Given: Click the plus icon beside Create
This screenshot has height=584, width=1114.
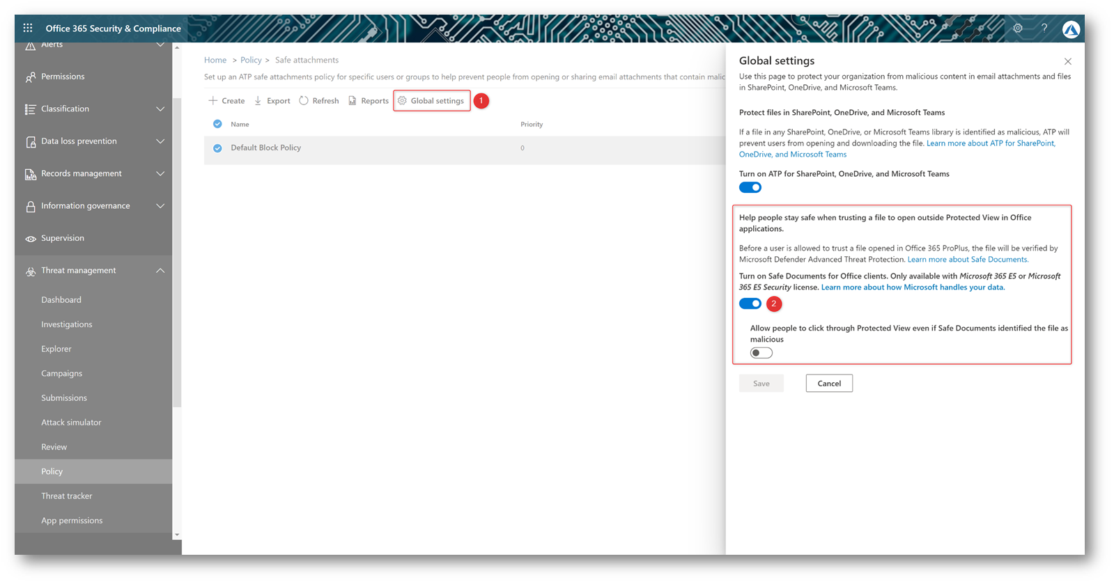Looking at the screenshot, I should click(x=212, y=101).
